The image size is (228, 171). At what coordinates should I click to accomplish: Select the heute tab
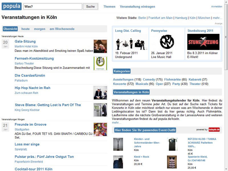(x=25, y=29)
